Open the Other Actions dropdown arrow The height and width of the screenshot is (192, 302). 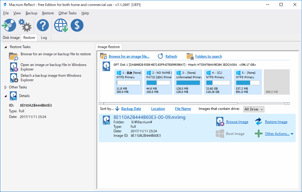tap(292, 134)
